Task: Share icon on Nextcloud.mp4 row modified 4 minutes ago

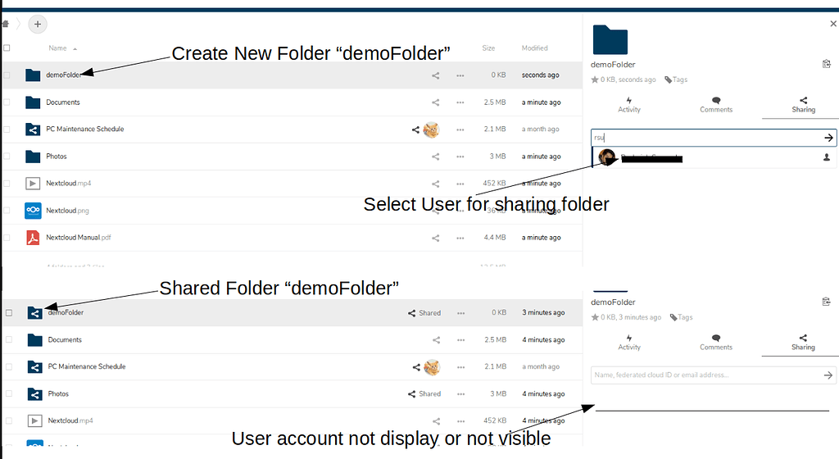Action: tap(436, 421)
